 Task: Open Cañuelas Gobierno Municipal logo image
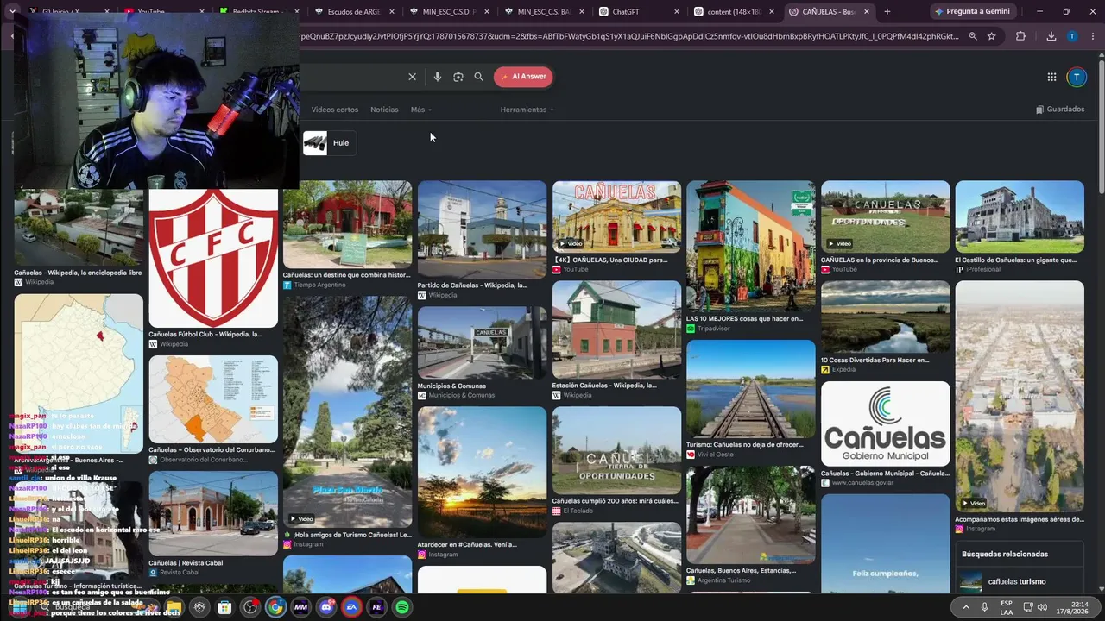coord(885,423)
